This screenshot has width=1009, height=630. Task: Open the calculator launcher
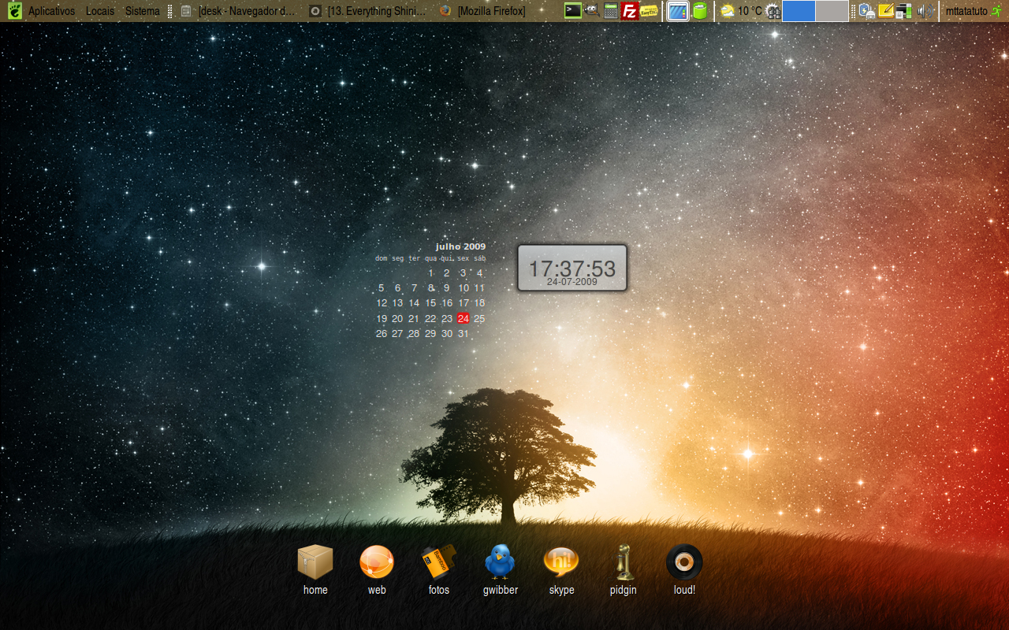611,11
